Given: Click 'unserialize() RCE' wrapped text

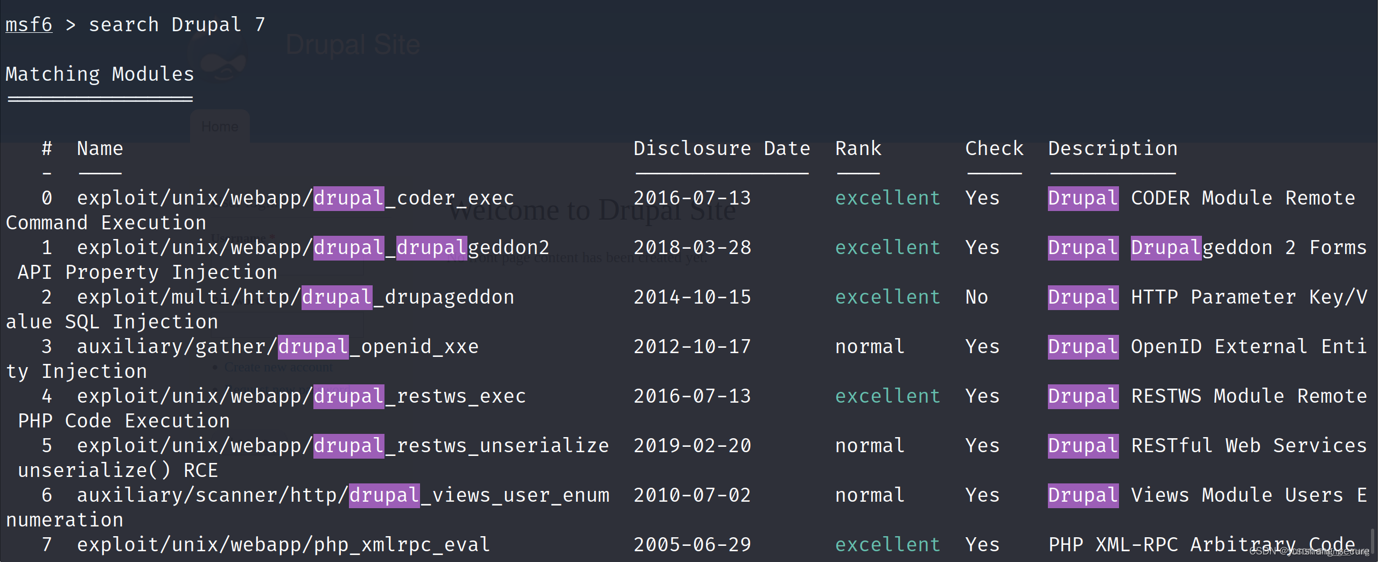Looking at the screenshot, I should tap(118, 470).
